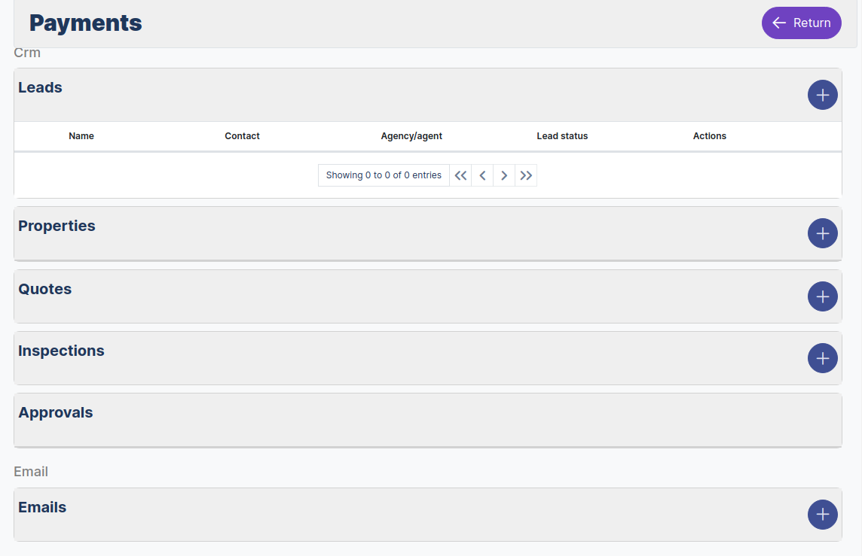Screen dimensions: 862x556
Task: Collapse the Leads section
Action: click(x=40, y=87)
